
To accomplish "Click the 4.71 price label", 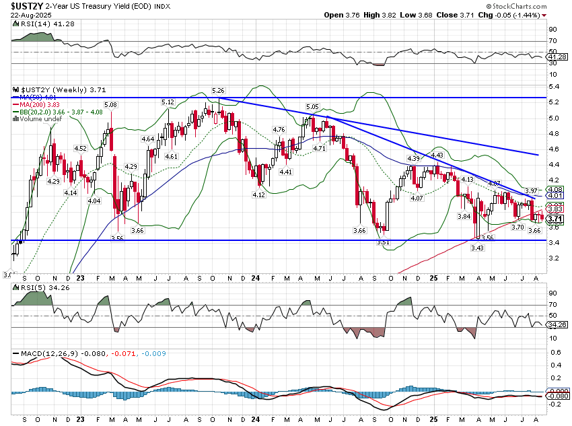I will [x=319, y=148].
